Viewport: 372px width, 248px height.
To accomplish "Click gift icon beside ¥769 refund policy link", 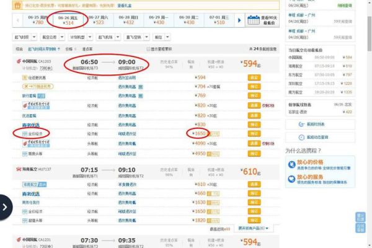I will pos(141,96).
